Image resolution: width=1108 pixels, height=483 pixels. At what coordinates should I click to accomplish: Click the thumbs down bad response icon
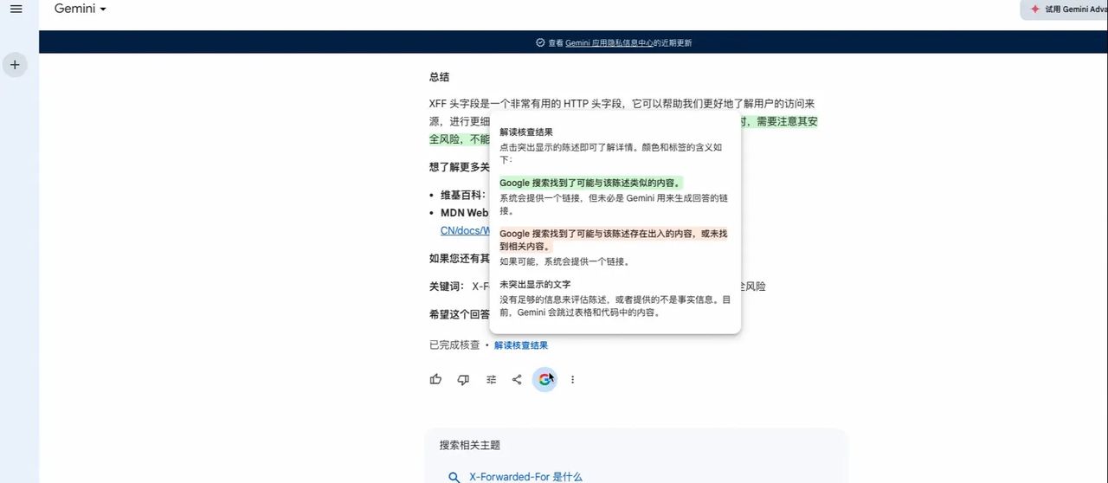(463, 379)
